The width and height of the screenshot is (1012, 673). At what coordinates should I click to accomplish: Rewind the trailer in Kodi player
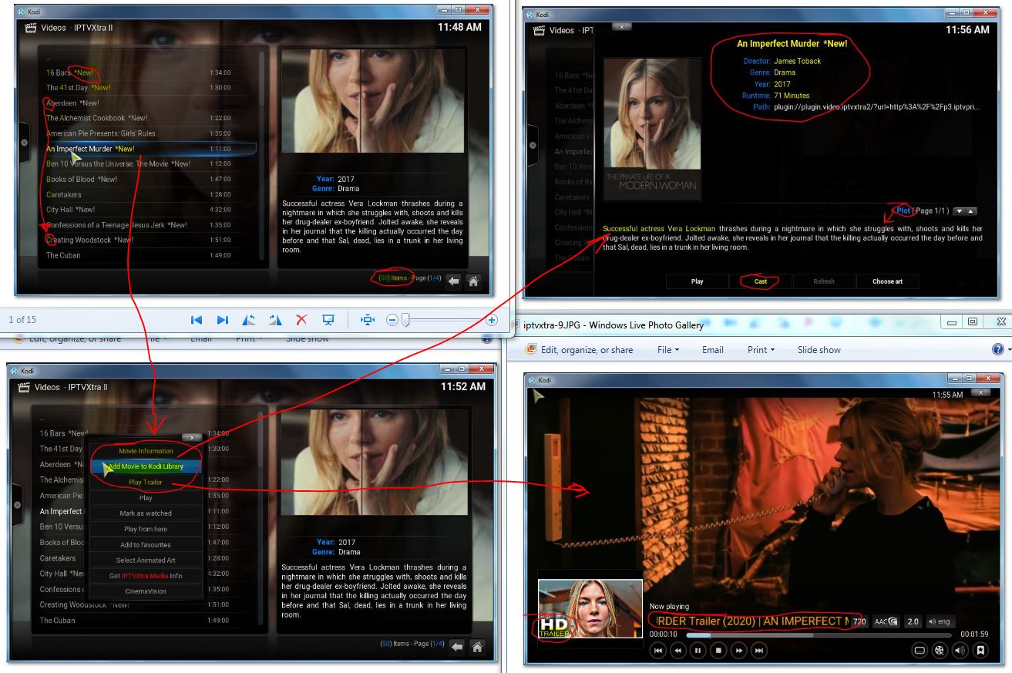677,651
